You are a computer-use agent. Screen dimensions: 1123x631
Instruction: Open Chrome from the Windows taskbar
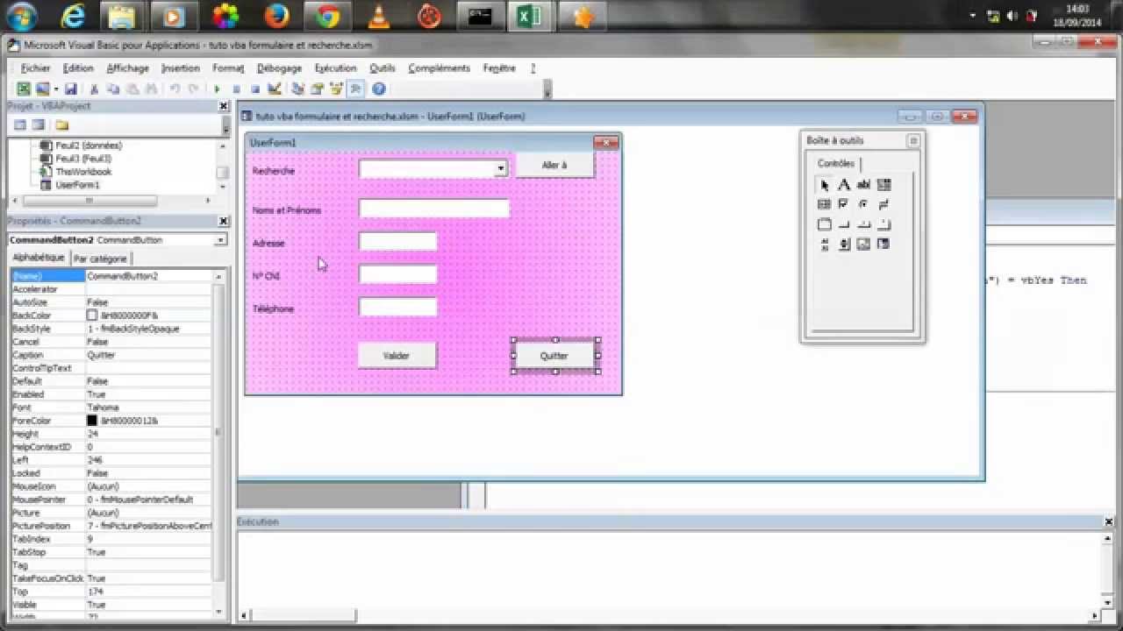328,16
